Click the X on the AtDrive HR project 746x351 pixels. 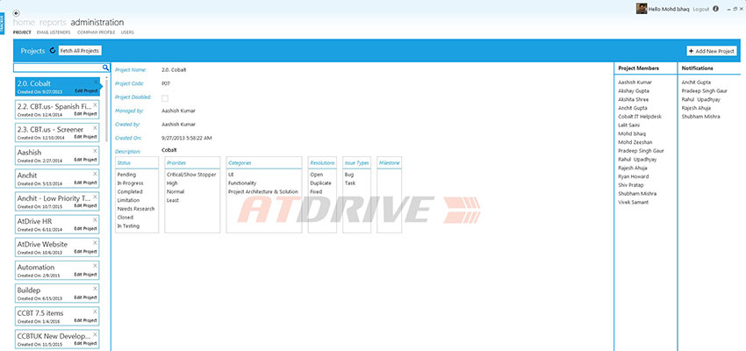pyautogui.click(x=95, y=219)
